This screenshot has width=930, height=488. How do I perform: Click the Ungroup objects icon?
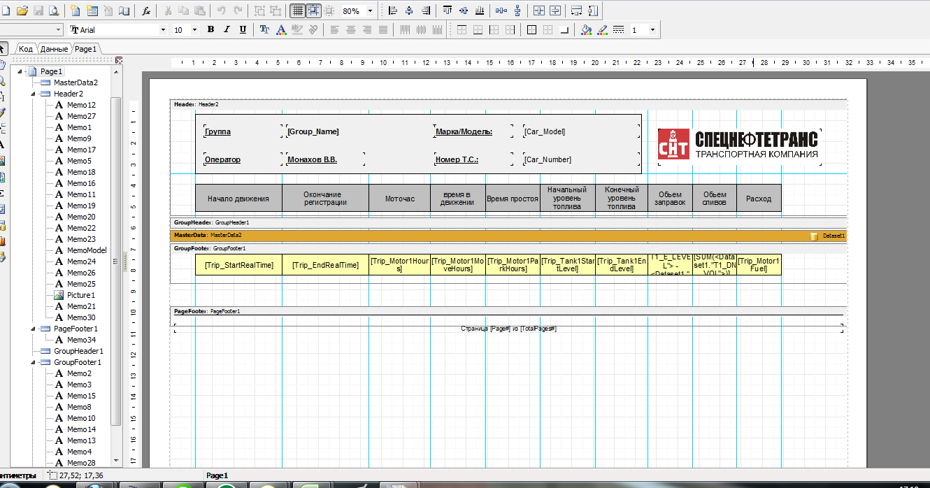coord(276,11)
